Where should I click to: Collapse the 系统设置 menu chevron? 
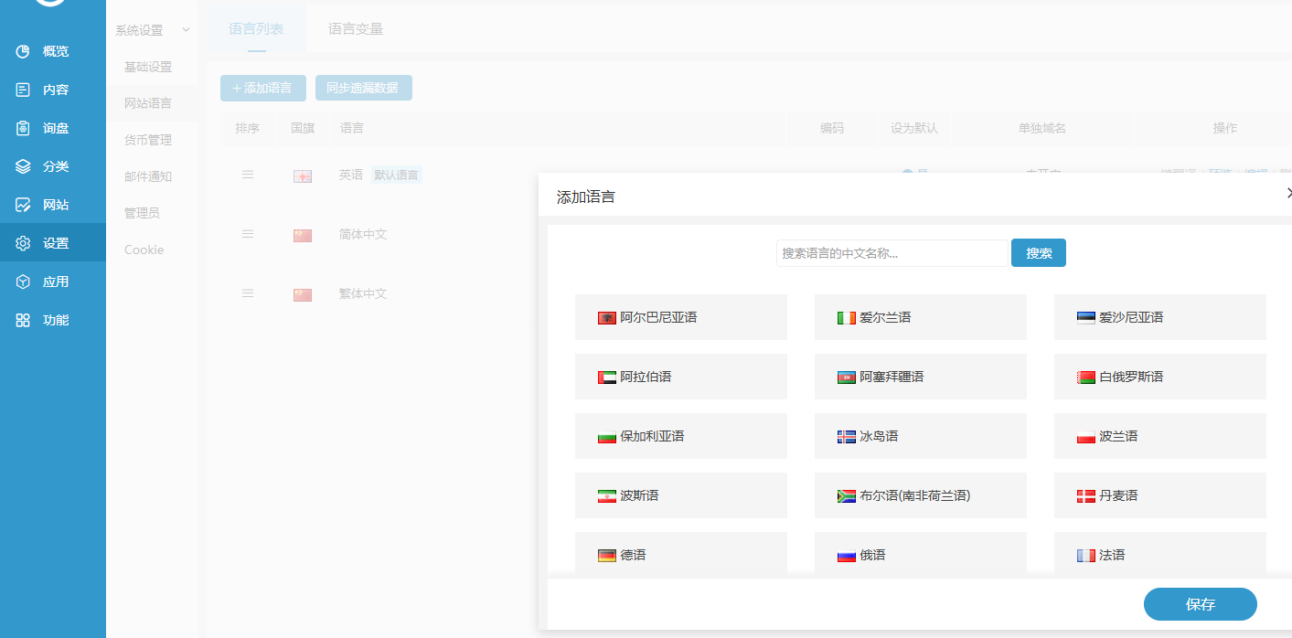tap(187, 30)
